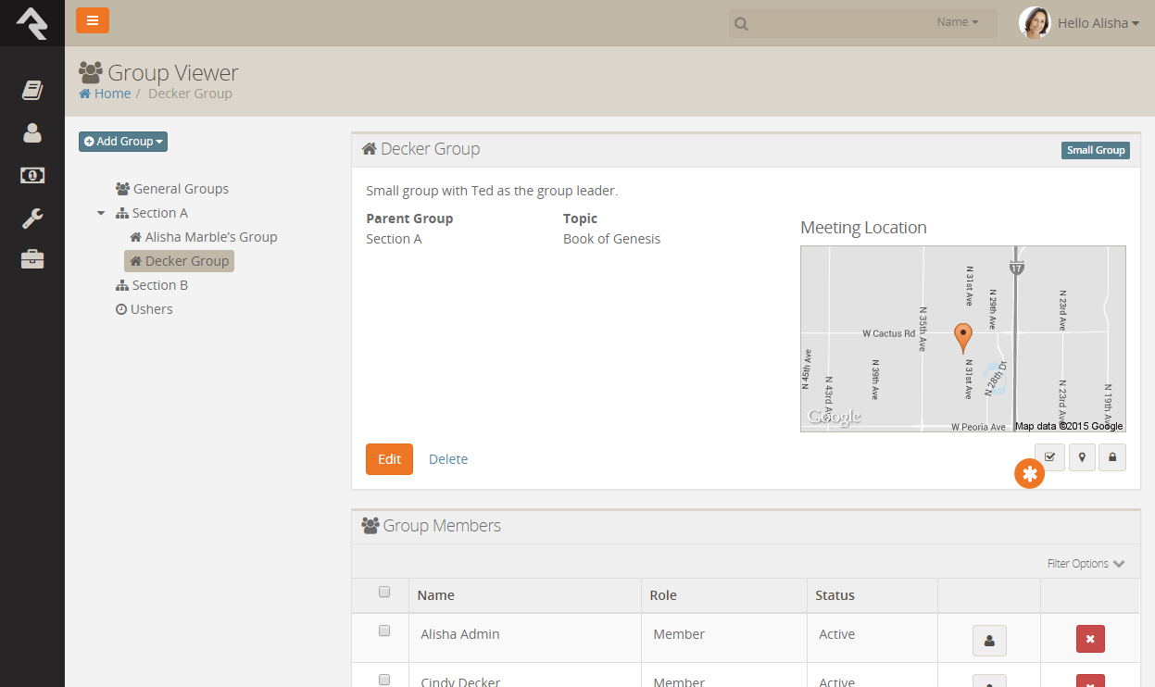Open the Hello Alisha user menu
Image resolution: width=1155 pixels, height=687 pixels.
point(1099,23)
